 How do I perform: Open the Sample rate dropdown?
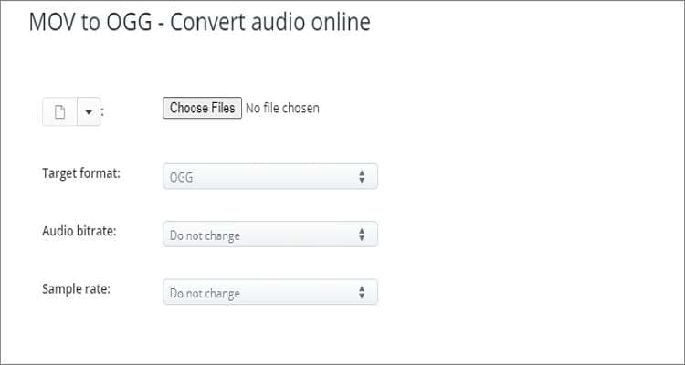269,294
